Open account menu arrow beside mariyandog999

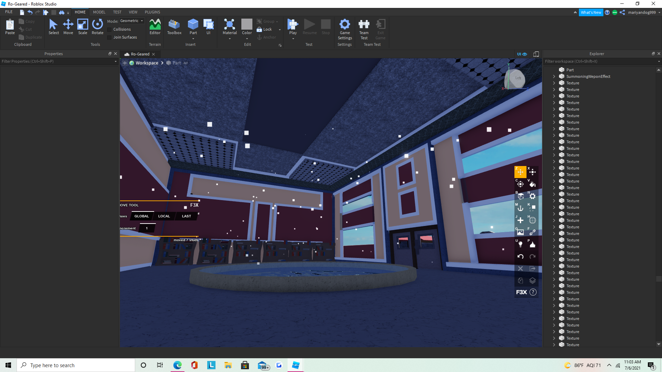tap(659, 12)
